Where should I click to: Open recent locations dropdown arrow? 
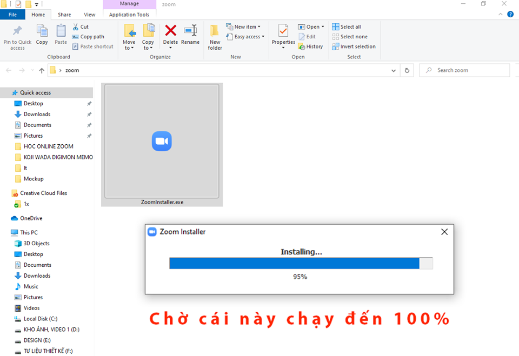(32, 70)
